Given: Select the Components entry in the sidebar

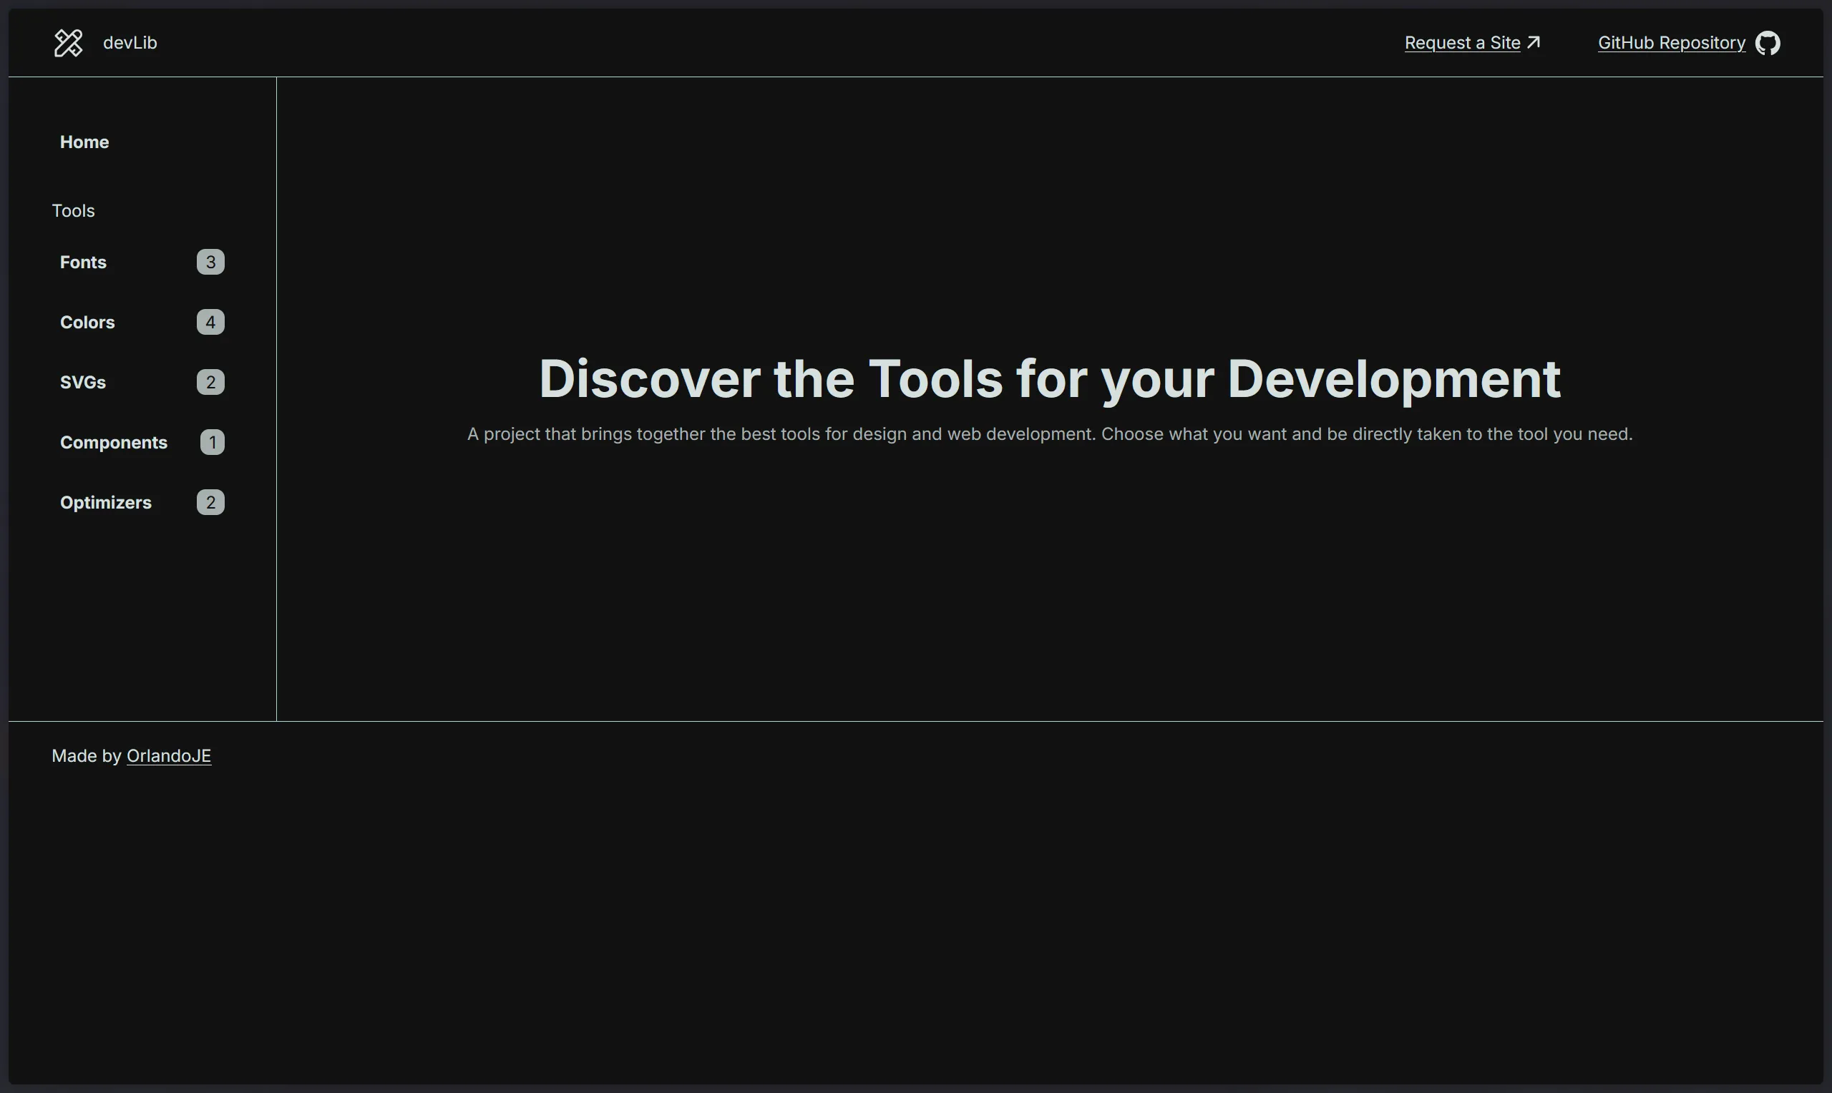Looking at the screenshot, I should click(114, 442).
